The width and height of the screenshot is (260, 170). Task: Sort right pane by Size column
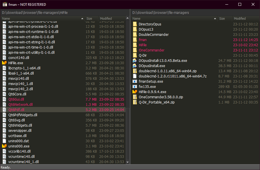[x=224, y=19]
